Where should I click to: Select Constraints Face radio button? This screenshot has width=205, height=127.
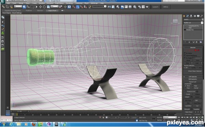point(186,88)
